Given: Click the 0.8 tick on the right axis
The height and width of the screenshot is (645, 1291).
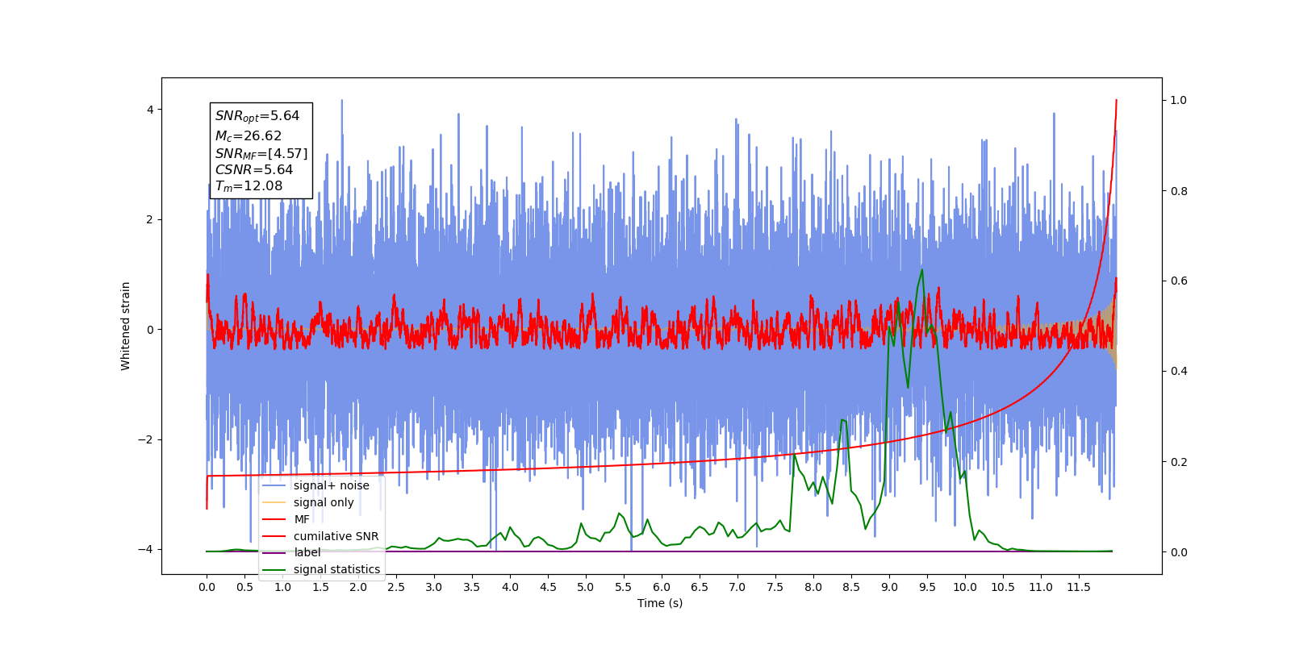Looking at the screenshot, I should [x=1179, y=191].
